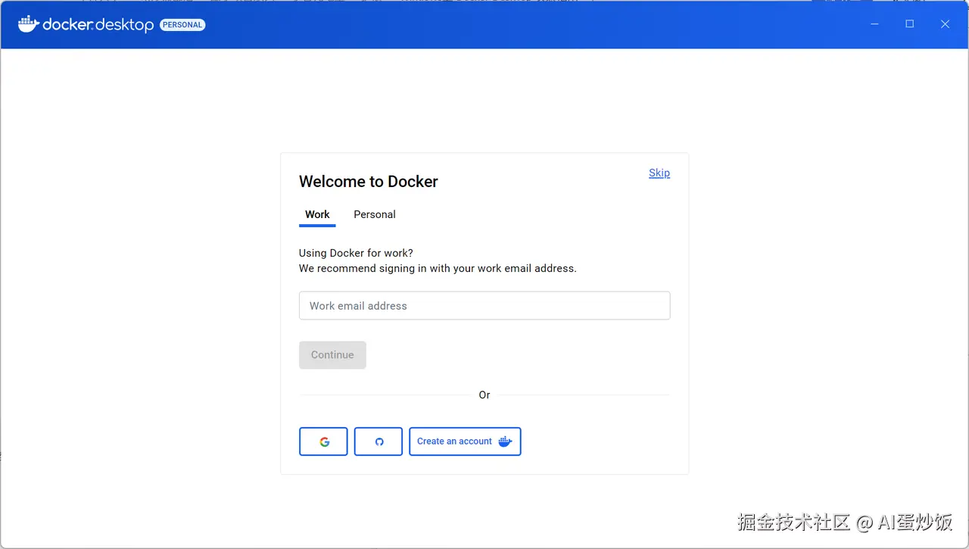Sign in with the Google icon button
This screenshot has height=549, width=969.
[x=323, y=441]
